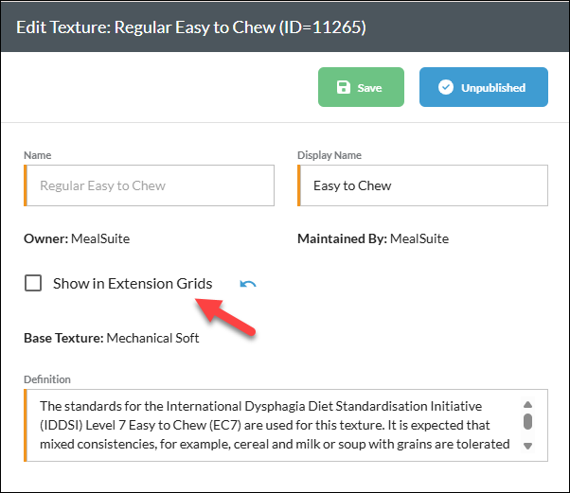Click the Display Name field label
The width and height of the screenshot is (570, 493).
[x=330, y=155]
